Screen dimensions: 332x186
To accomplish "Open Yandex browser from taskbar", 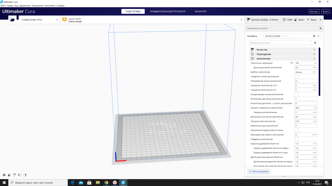I will pyautogui.click(x=115, y=183).
